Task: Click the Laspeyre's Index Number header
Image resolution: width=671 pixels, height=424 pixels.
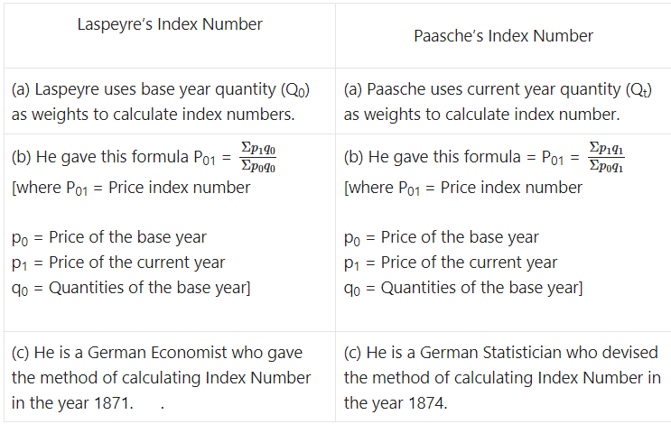Action: click(170, 24)
